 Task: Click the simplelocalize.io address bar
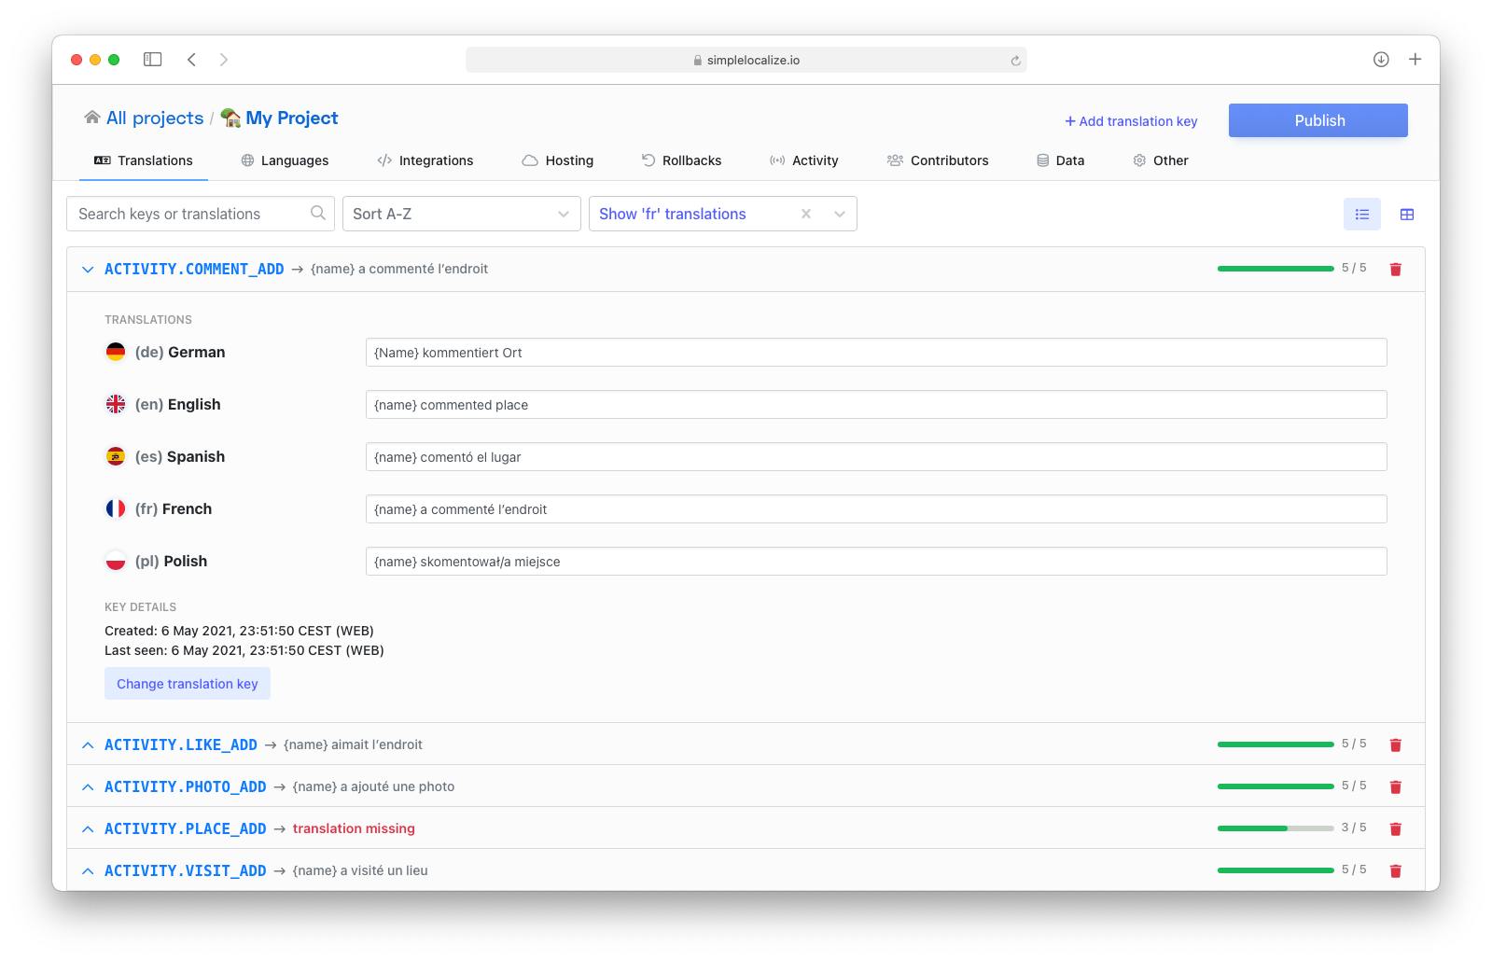(746, 60)
